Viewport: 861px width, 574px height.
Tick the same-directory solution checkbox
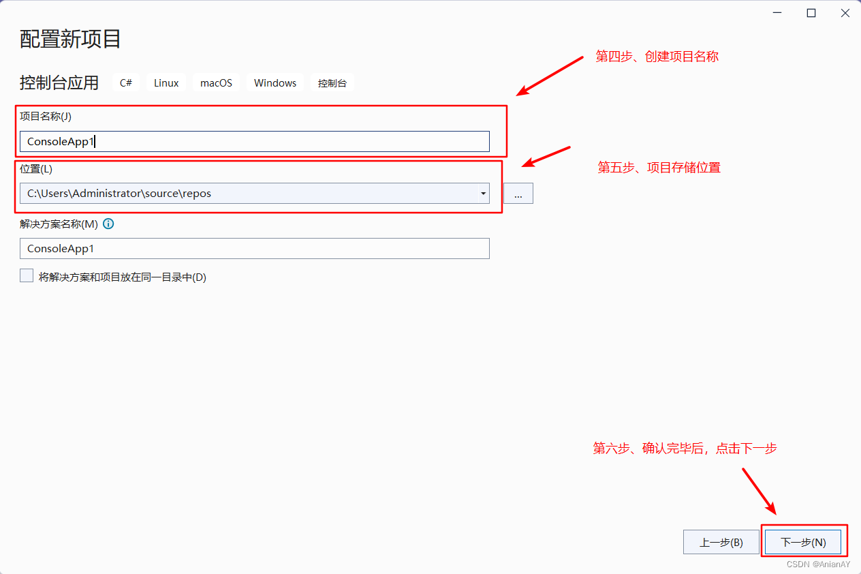27,276
